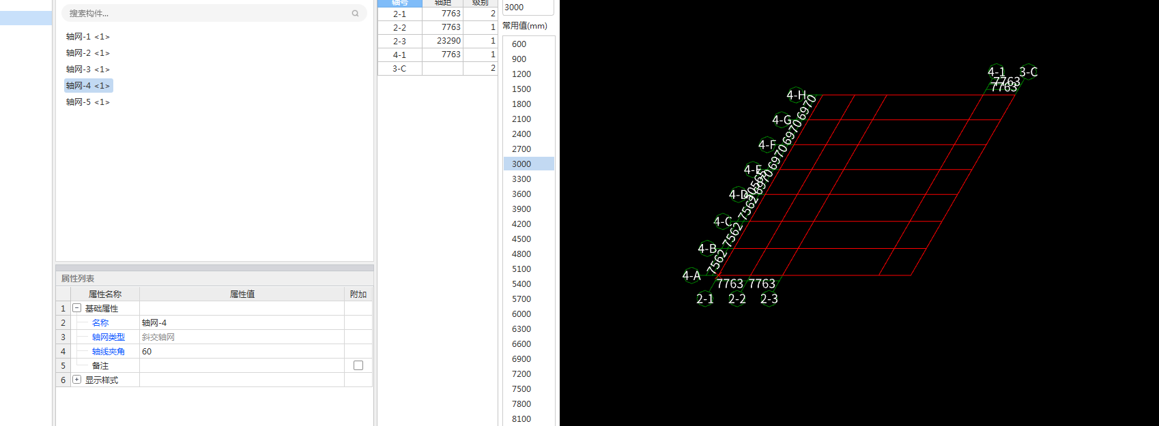The image size is (1159, 426).
Task: Select axis row 3-C in the table
Action: click(x=438, y=68)
